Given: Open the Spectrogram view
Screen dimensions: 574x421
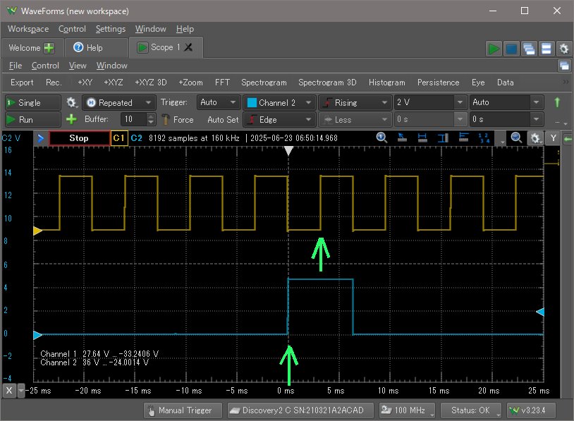Looking at the screenshot, I should click(x=264, y=83).
